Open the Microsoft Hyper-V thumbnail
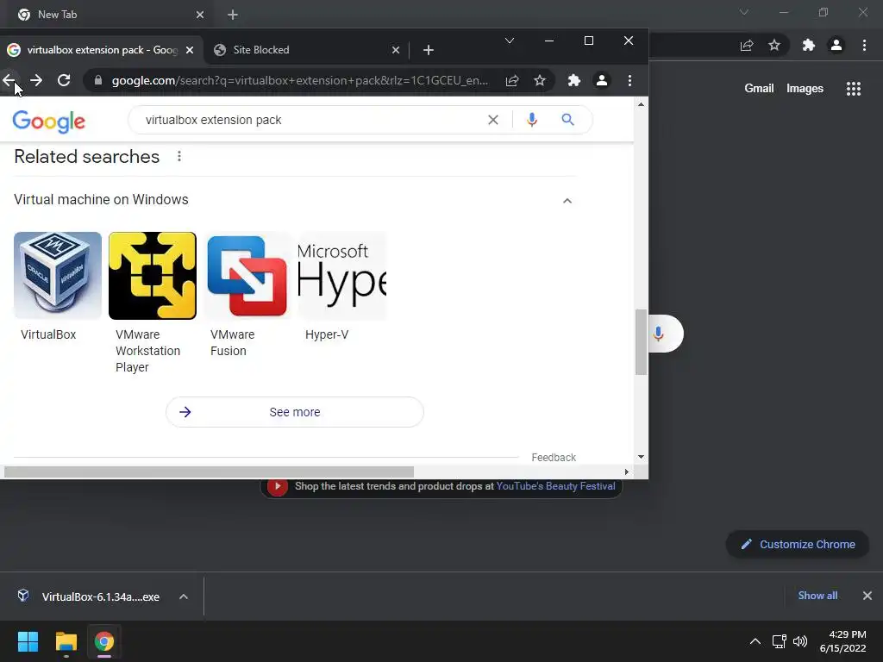The image size is (883, 662). tap(341, 276)
